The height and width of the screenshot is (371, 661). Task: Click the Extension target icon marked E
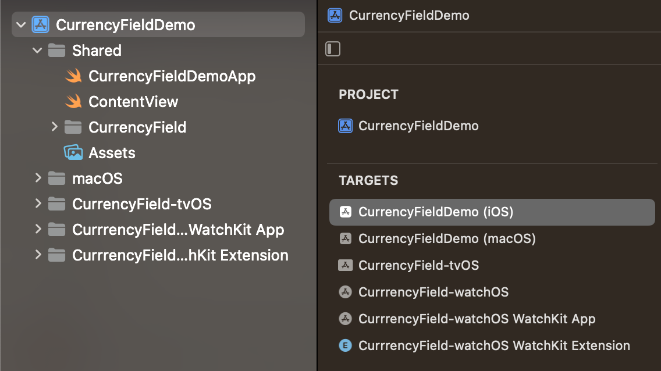346,345
